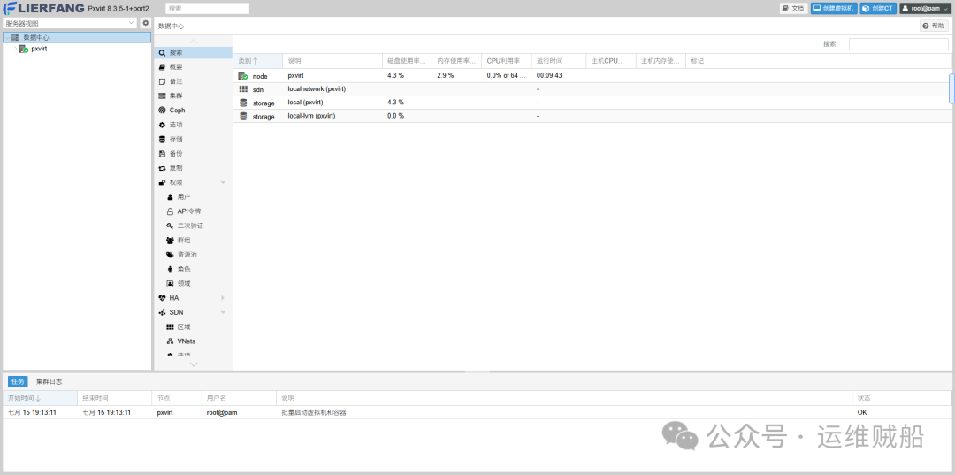This screenshot has width=955, height=475.
Task: Click the API令牌 token icon
Action: (x=170, y=211)
